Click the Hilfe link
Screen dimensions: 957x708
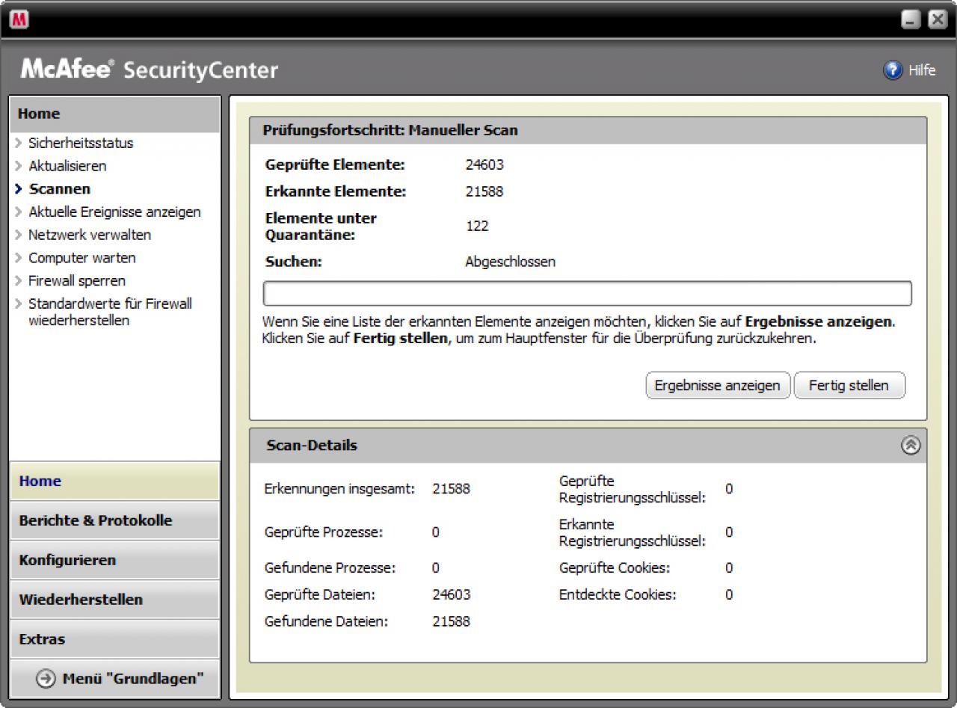pos(922,70)
